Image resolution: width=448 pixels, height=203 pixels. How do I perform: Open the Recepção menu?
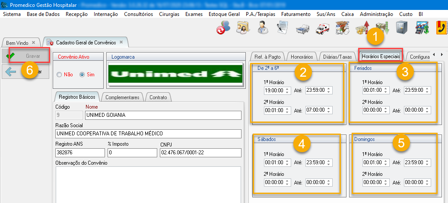point(76,14)
